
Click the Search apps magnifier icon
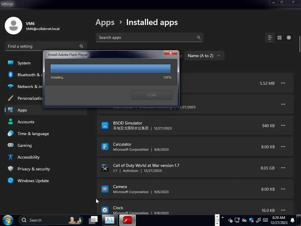(199, 37)
